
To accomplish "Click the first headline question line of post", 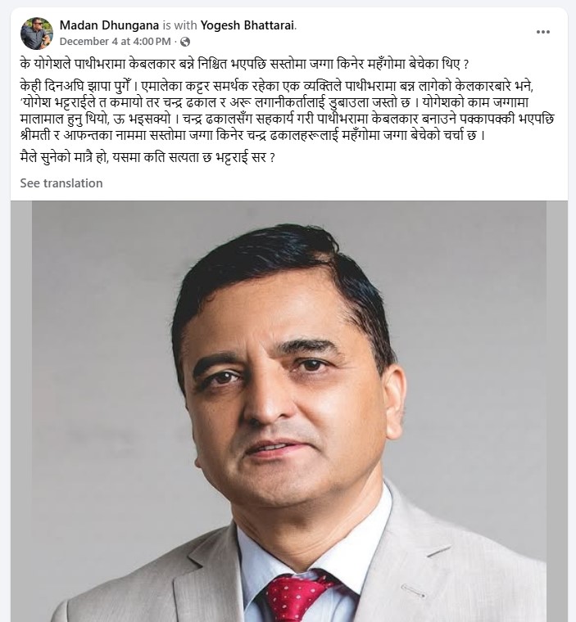I will coord(245,65).
